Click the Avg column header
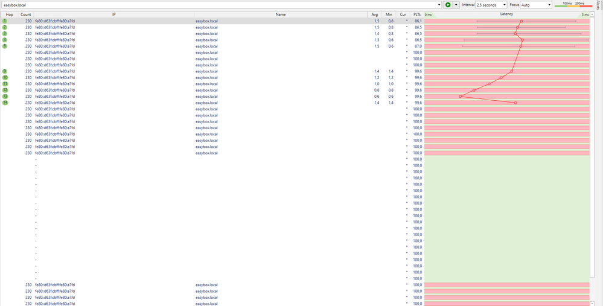Screen dimensions: 603x306 (x=375, y=14)
